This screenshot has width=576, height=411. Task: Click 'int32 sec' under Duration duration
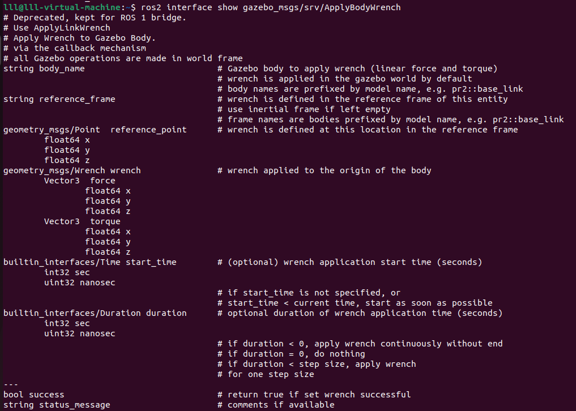point(67,324)
